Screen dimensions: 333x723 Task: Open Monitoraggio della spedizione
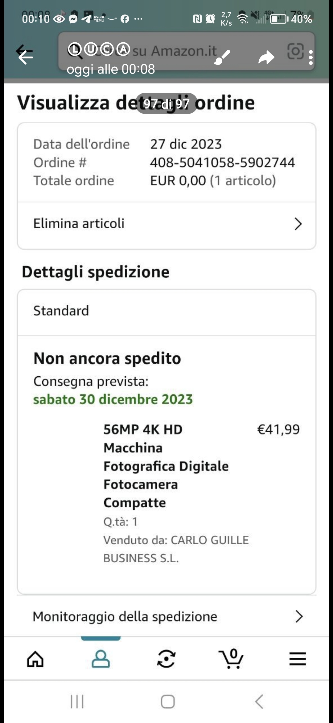click(x=125, y=616)
